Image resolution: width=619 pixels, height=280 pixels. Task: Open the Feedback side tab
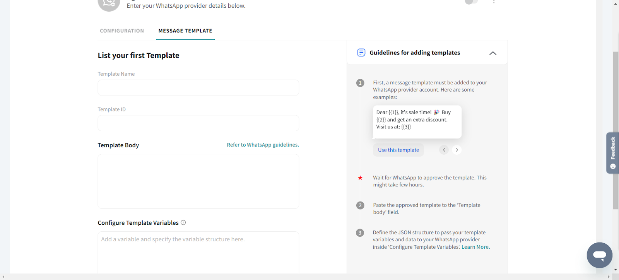(x=612, y=153)
